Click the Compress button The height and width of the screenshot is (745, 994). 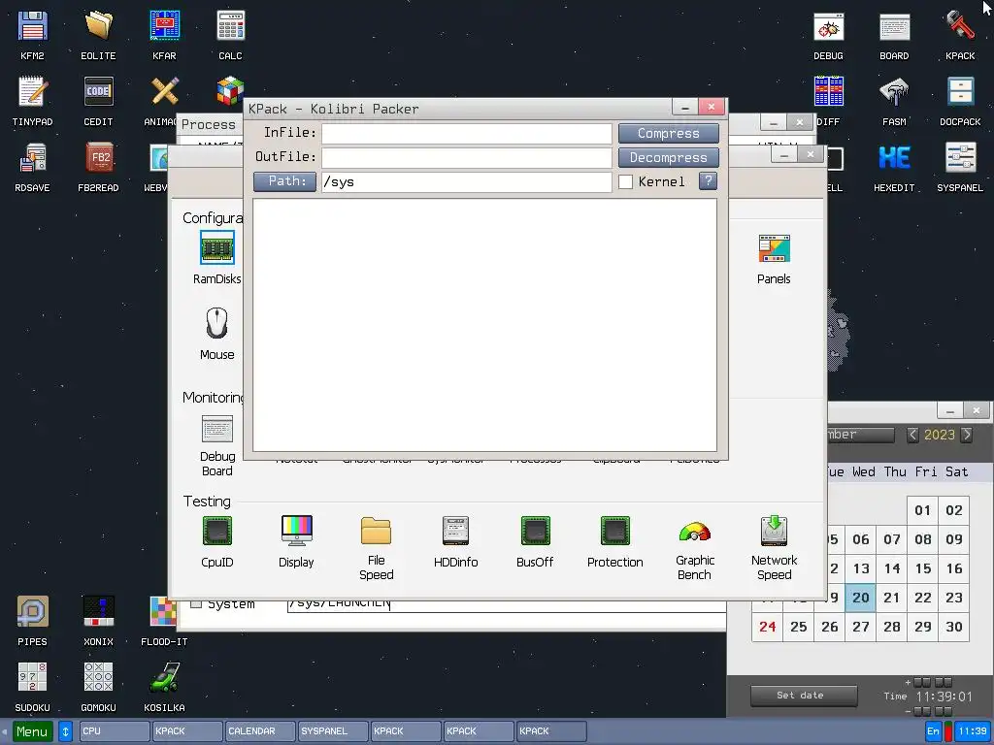[x=669, y=133]
